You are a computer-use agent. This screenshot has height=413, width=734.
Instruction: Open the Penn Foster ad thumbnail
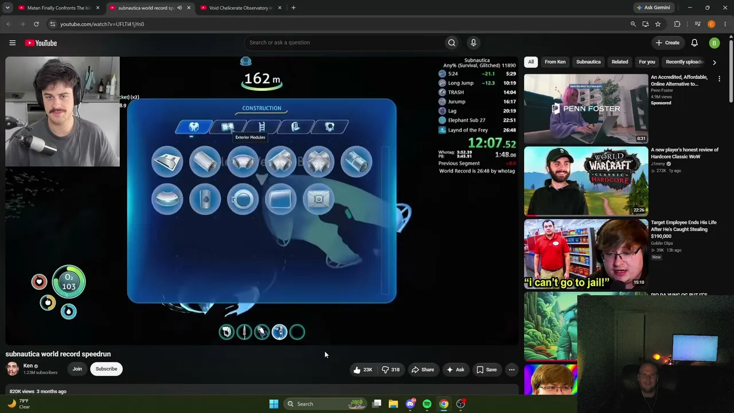point(586,108)
